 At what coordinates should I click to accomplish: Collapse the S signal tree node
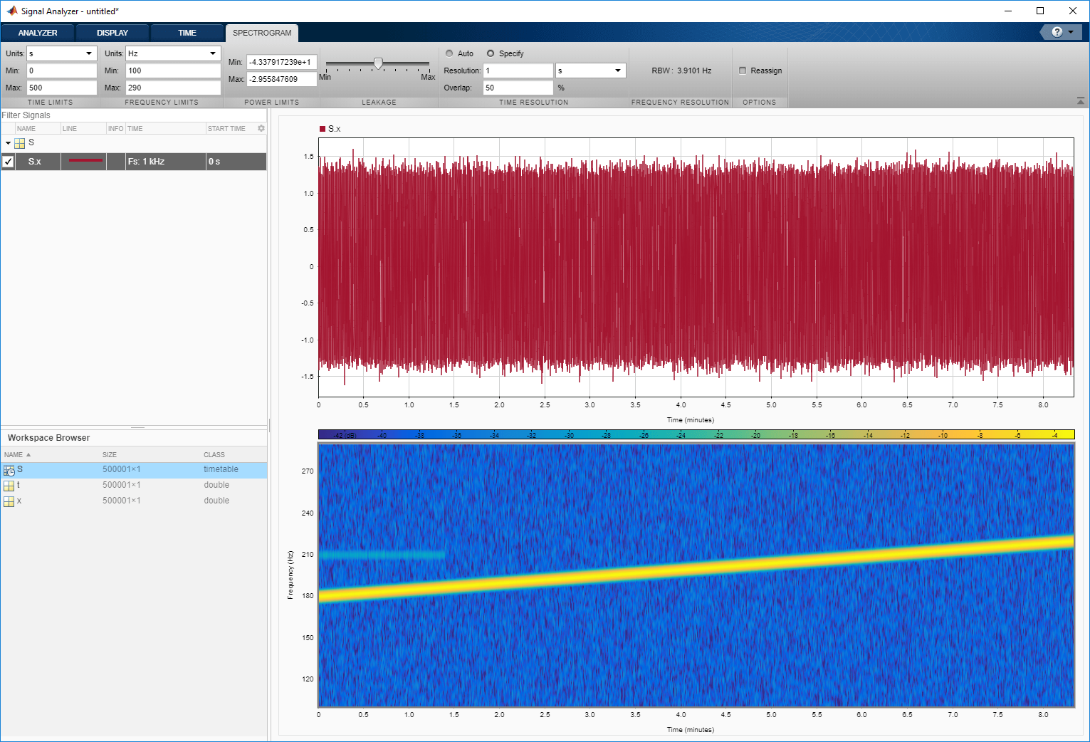click(8, 143)
